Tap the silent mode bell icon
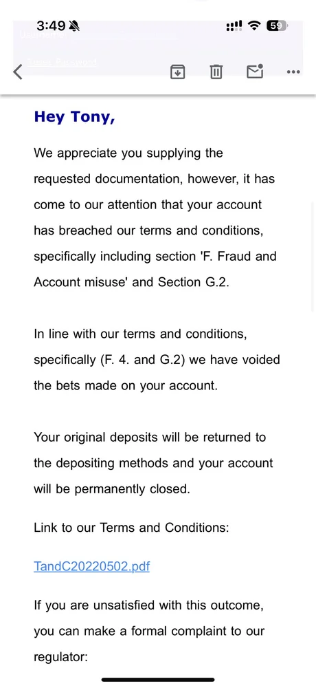The image size is (316, 688). tap(74, 26)
